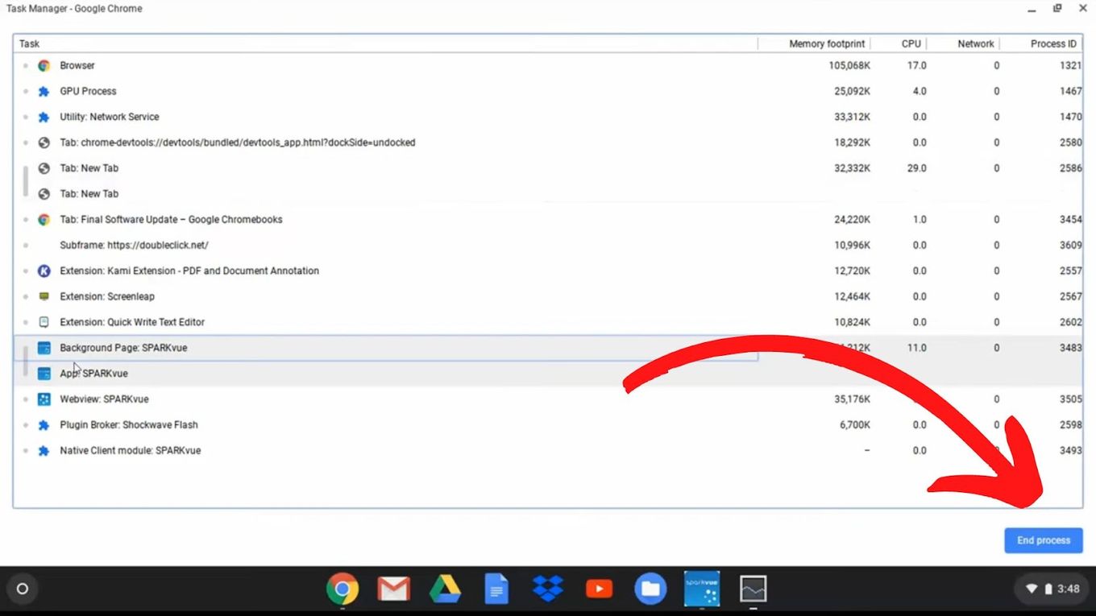Screen dimensions: 1096x616
Task: Select the "11.0" CPU value
Action: pyautogui.click(x=917, y=348)
